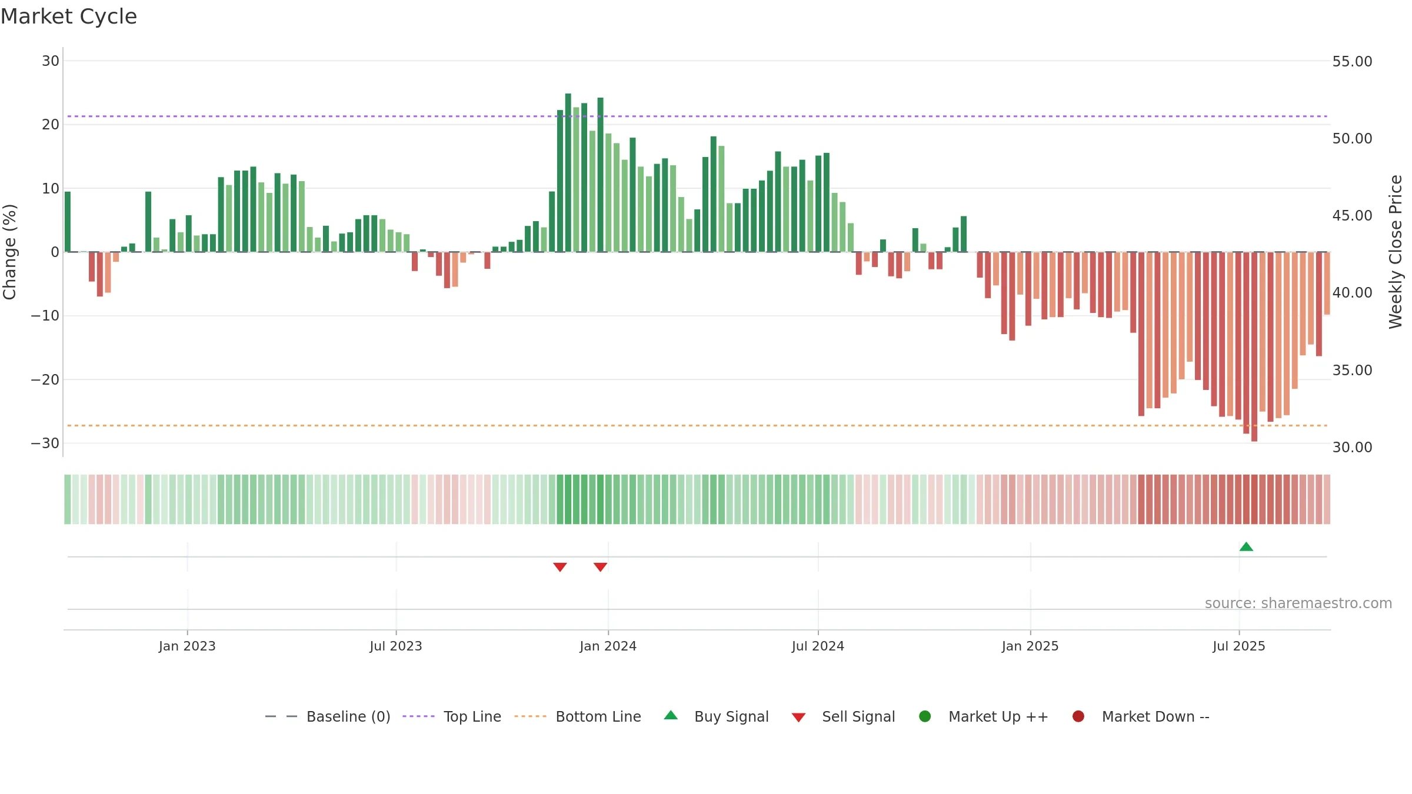Toggle the Market Up ++ legend entry
The width and height of the screenshot is (1412, 794).
[x=983, y=716]
